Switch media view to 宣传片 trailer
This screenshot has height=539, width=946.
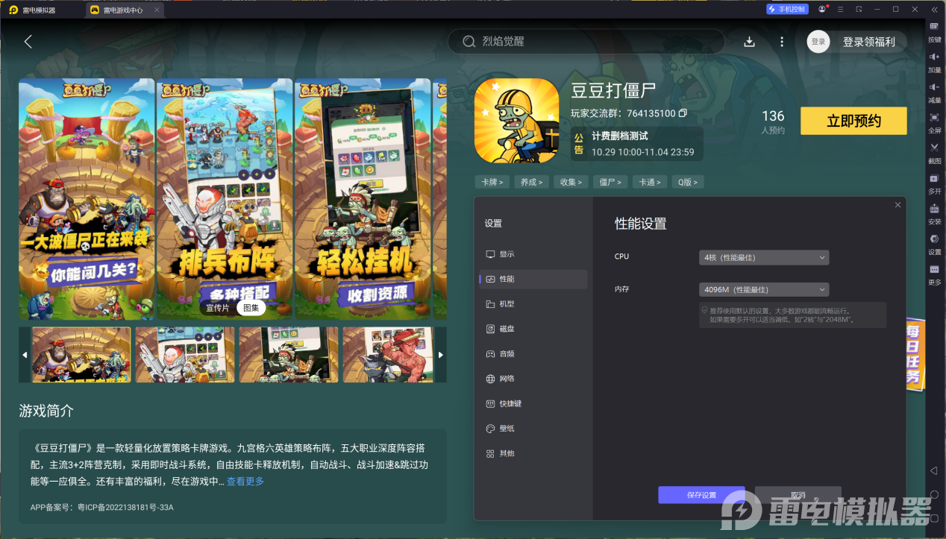tap(218, 307)
